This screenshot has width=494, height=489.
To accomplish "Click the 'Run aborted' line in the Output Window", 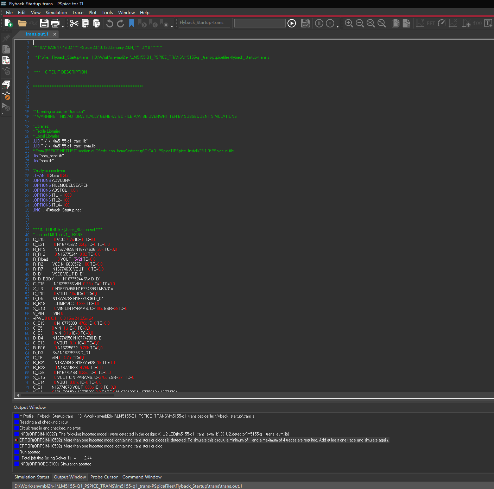I will point(30,452).
